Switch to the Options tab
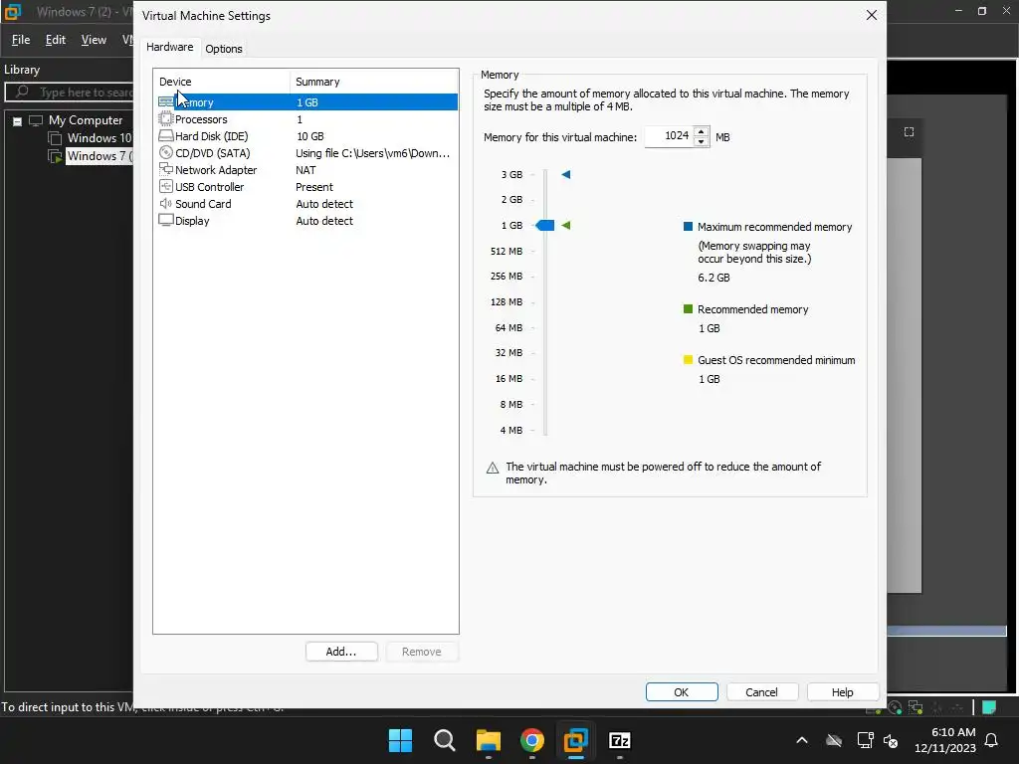 click(224, 49)
